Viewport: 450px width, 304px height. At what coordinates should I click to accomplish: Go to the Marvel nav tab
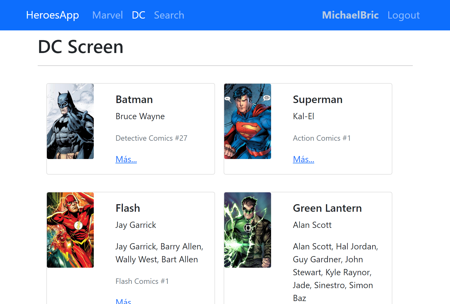click(108, 15)
